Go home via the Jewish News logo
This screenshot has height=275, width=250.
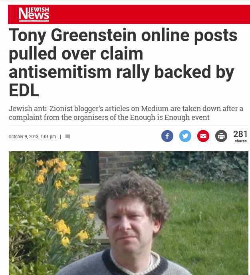point(34,14)
